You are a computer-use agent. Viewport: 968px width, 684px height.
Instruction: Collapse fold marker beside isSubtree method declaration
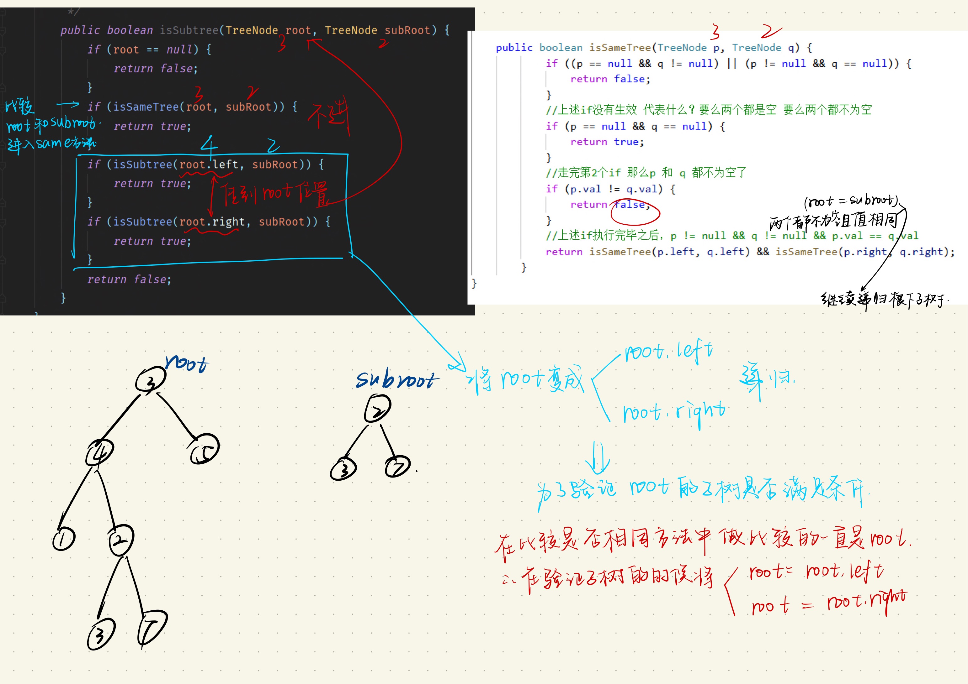[x=2, y=30]
